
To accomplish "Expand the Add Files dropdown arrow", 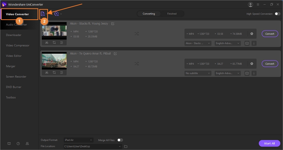I will click(46, 14).
